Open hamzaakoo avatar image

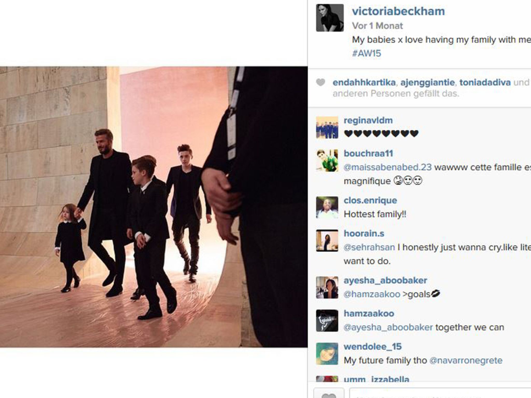pyautogui.click(x=327, y=321)
